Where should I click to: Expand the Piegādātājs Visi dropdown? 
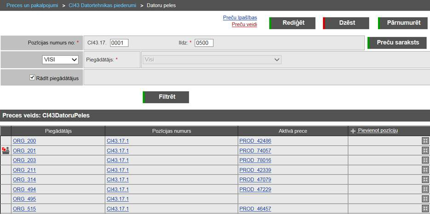point(212,60)
